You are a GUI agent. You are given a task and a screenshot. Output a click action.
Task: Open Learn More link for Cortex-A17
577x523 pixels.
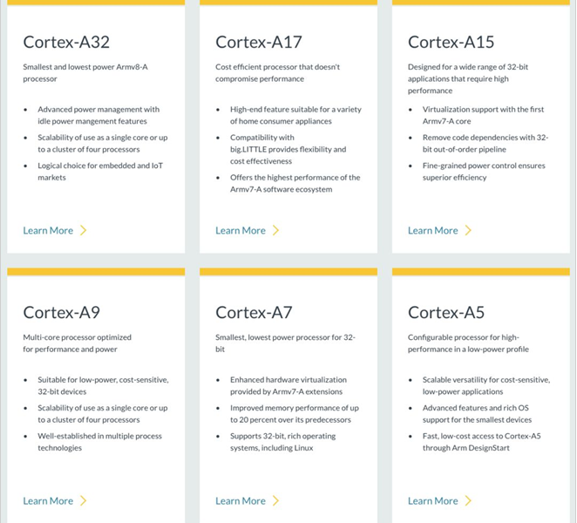pyautogui.click(x=241, y=231)
